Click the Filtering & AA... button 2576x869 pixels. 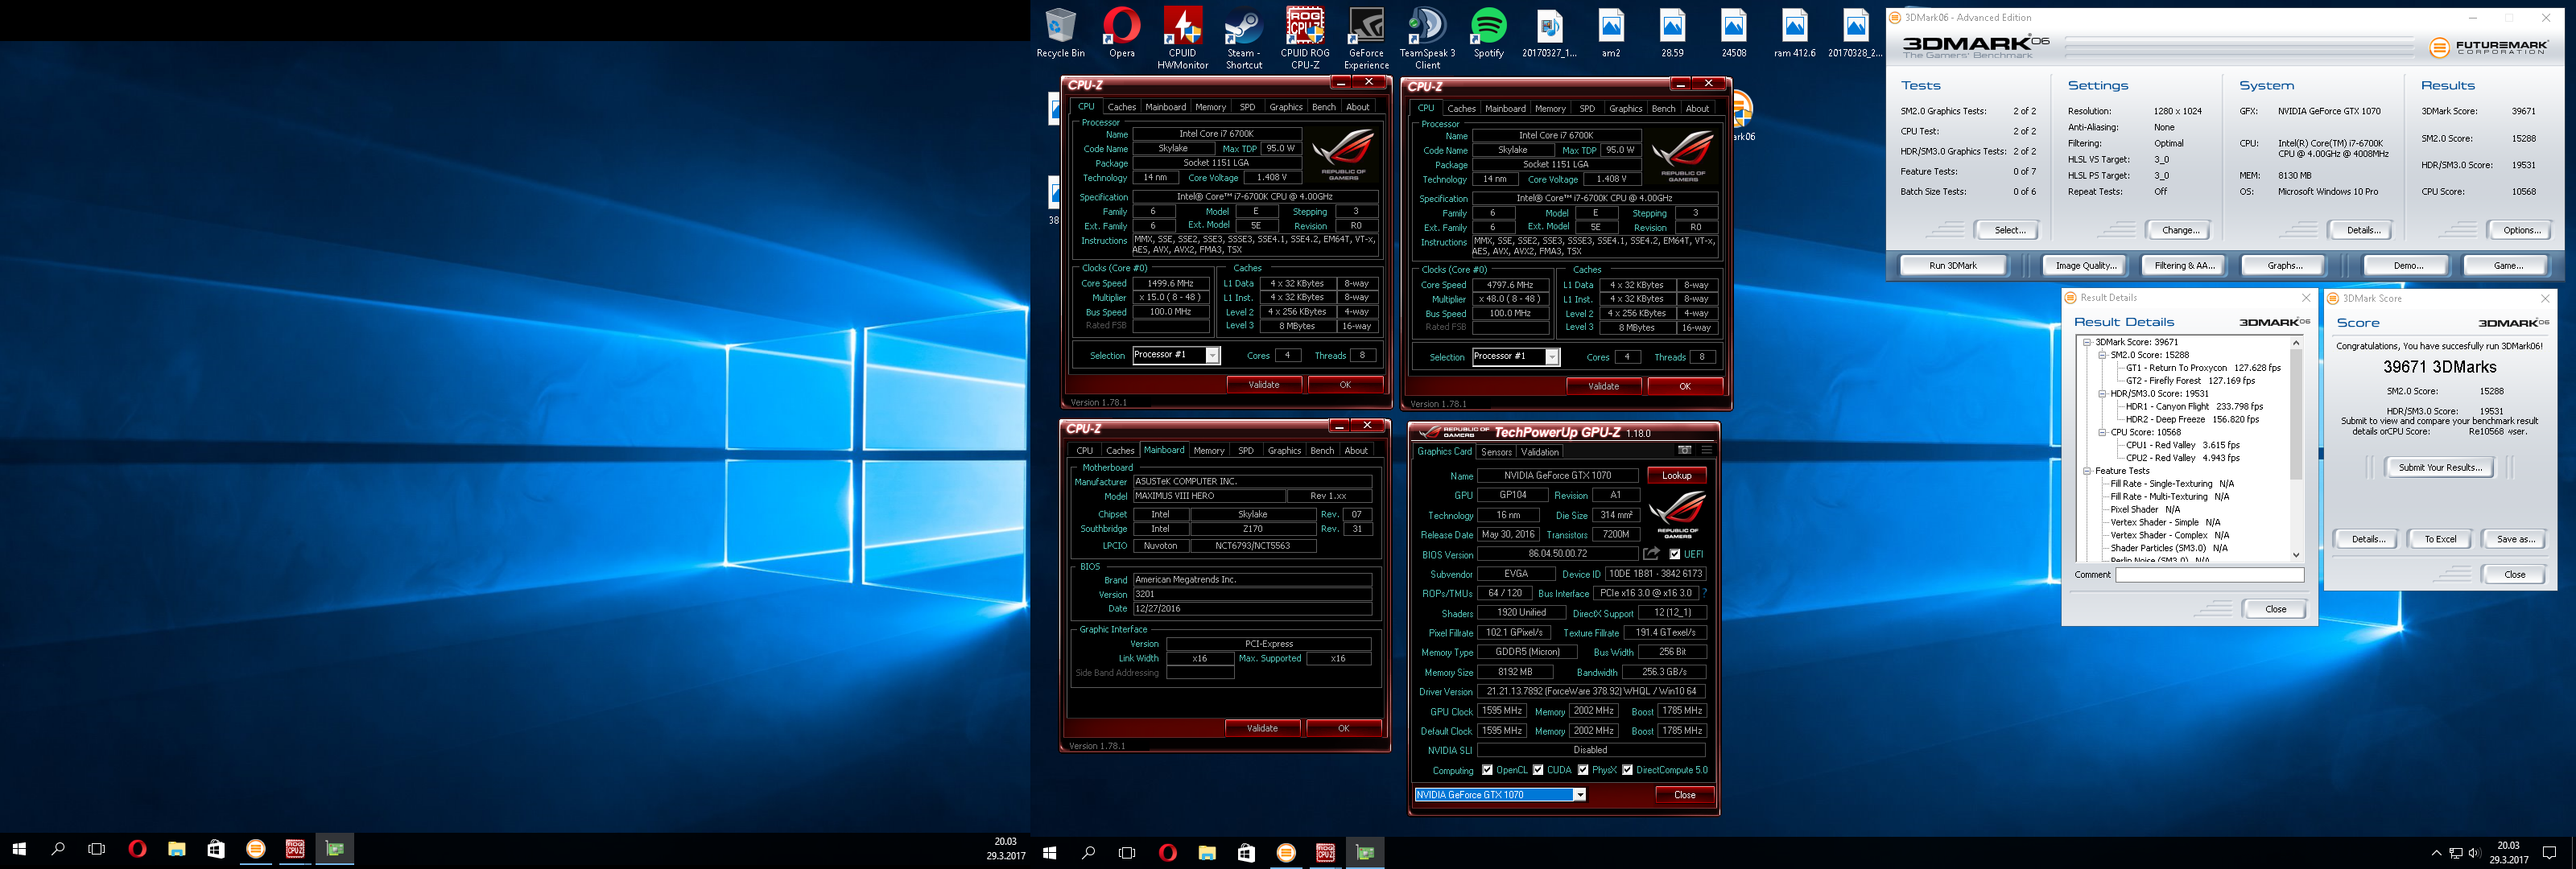(x=2184, y=266)
